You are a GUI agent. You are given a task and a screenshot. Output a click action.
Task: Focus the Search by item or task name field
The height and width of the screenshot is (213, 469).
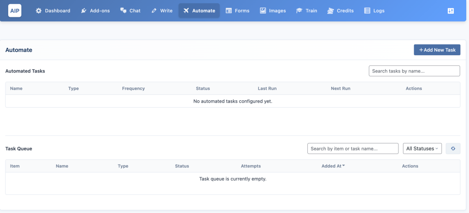pos(353,148)
